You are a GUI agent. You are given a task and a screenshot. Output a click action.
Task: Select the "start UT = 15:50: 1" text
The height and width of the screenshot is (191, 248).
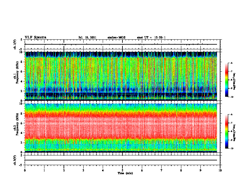coord(151,37)
